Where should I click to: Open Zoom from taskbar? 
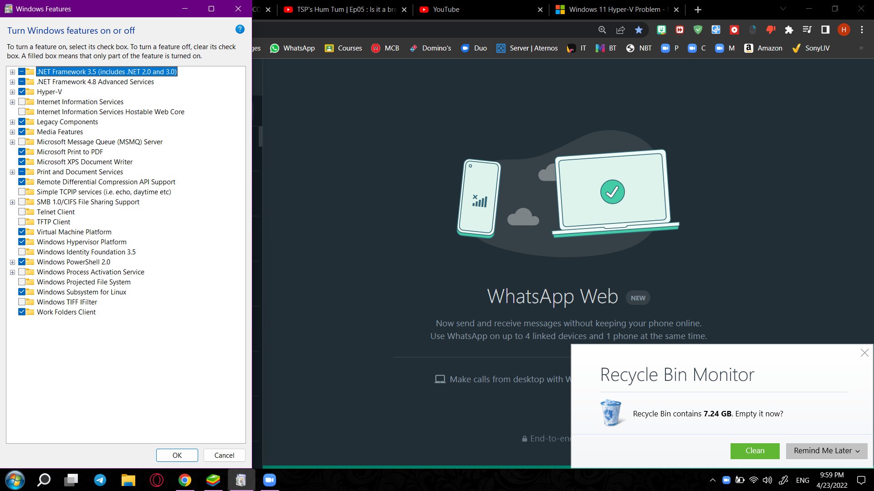tap(270, 480)
